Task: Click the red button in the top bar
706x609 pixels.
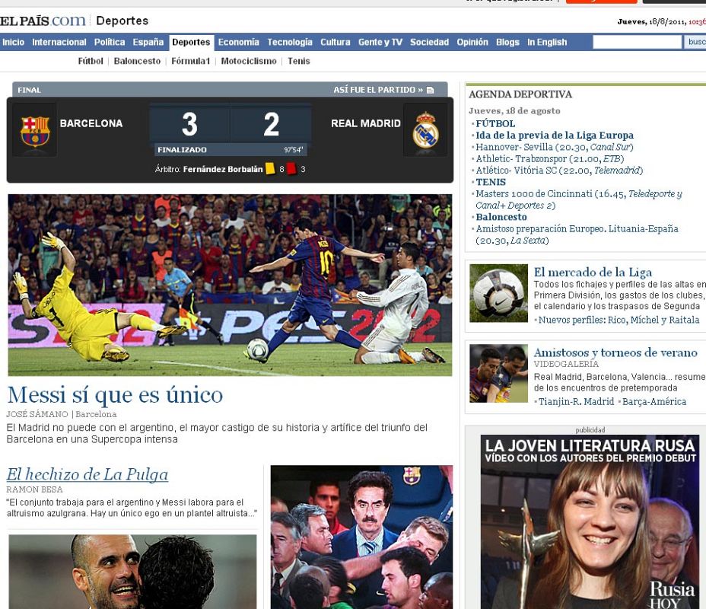Action: 600,2
